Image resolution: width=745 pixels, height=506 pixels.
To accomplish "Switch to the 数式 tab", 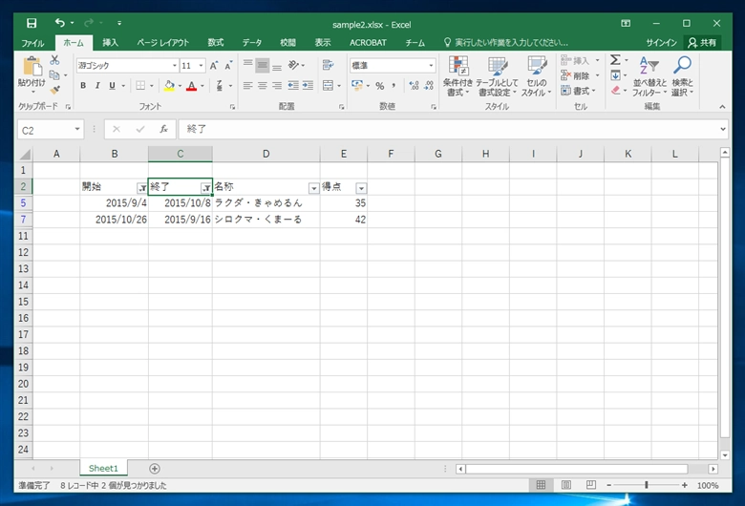I will 216,43.
